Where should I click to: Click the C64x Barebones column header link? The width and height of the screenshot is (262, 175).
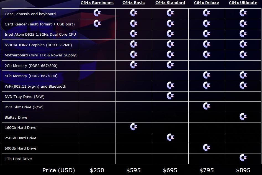(x=97, y=3)
